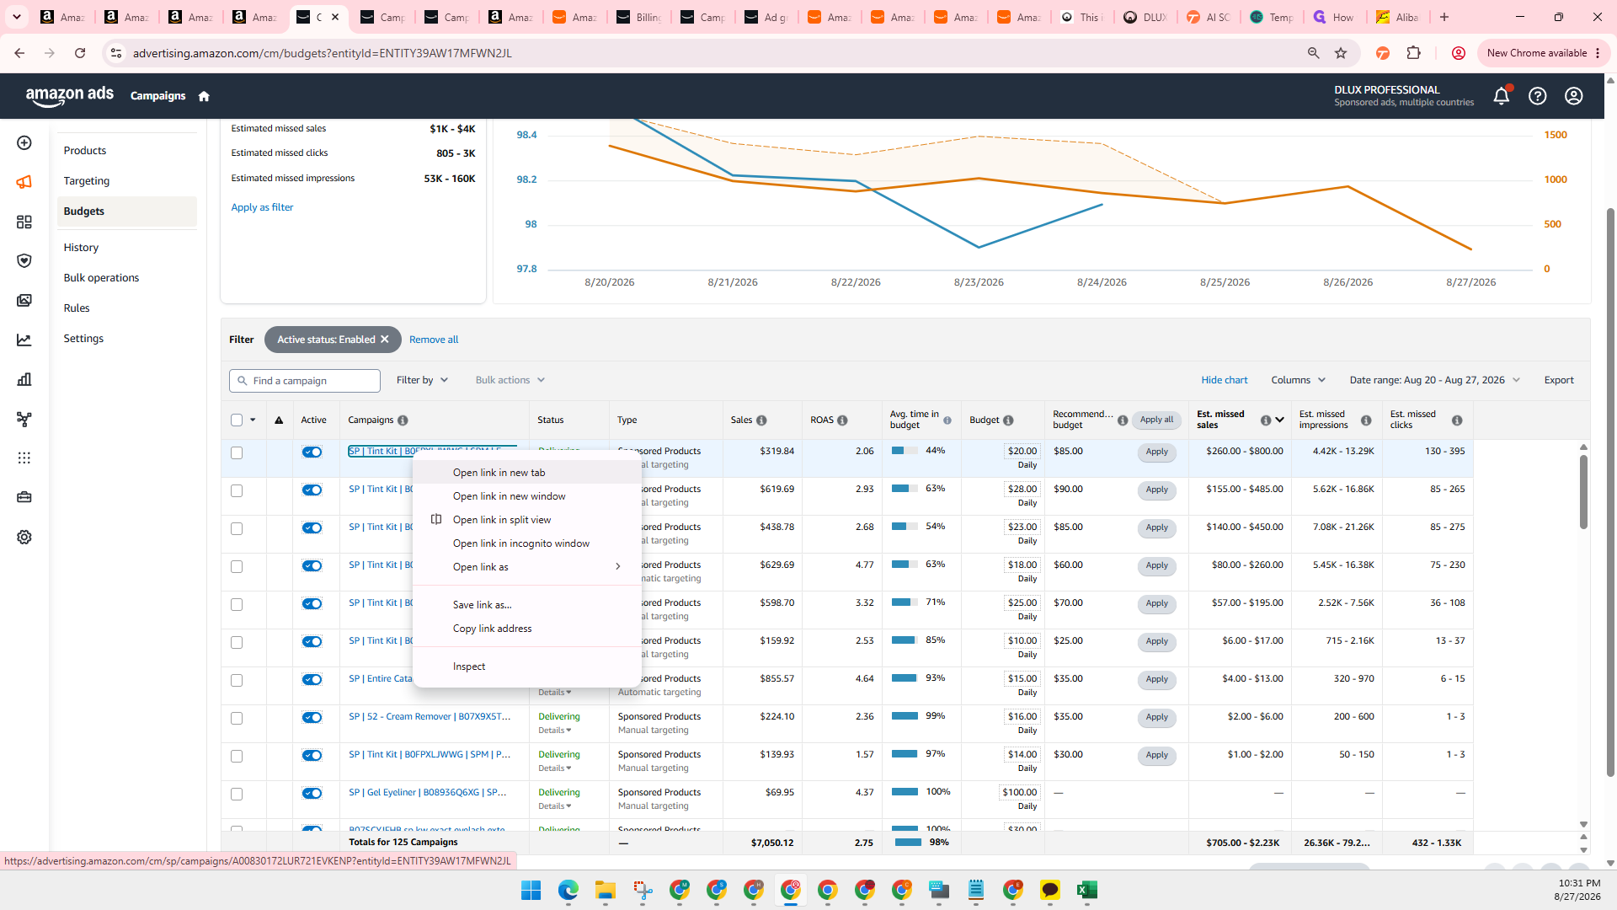Open the browser extensions puzzle icon
Screen dimensions: 1617x910
1414,53
